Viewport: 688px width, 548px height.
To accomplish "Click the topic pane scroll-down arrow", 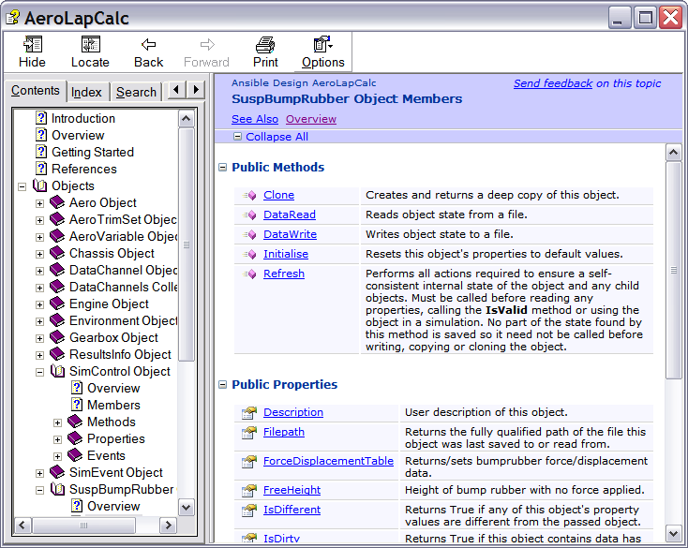I will 673,534.
